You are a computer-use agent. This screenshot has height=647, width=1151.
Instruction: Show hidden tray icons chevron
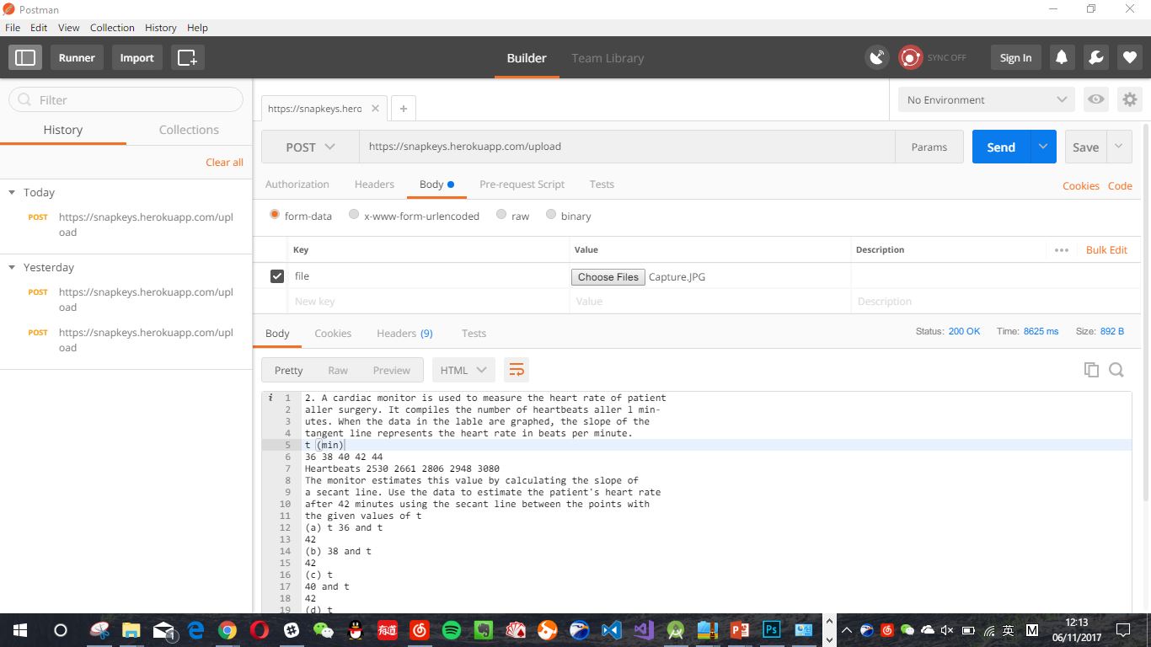tap(847, 630)
